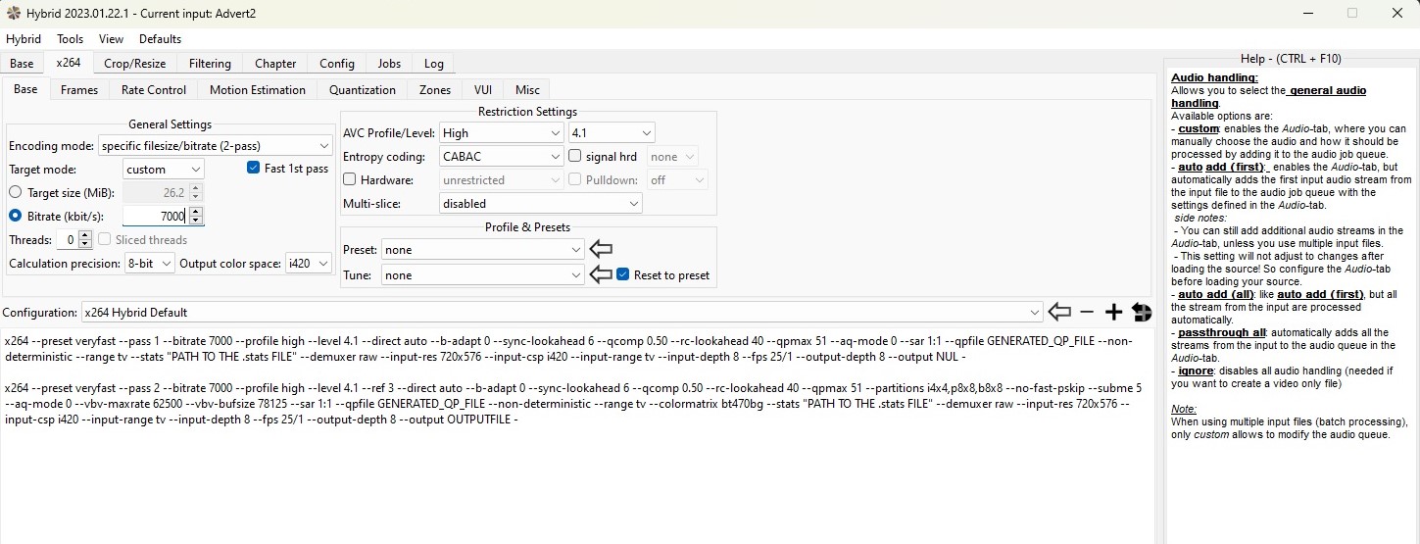Screen dimensions: 1420x544
Task: Click the Threads spinner arrows
Action: (x=85, y=240)
